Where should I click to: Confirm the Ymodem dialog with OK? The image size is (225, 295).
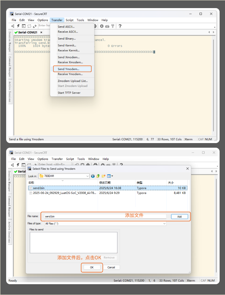92,267
